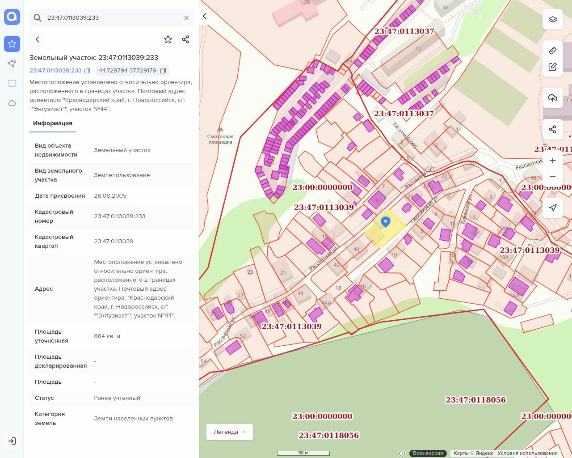
Task: Open the favorites star in left sidebar
Action: pyautogui.click(x=12, y=44)
